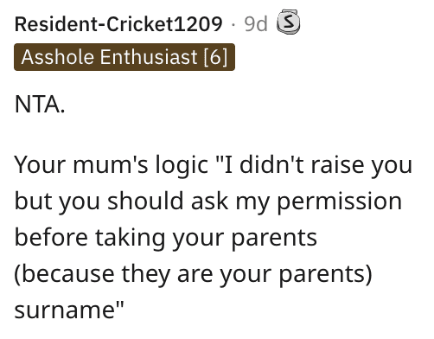Click the dot separator before 9d
The height and width of the screenshot is (339, 434).
tap(233, 25)
